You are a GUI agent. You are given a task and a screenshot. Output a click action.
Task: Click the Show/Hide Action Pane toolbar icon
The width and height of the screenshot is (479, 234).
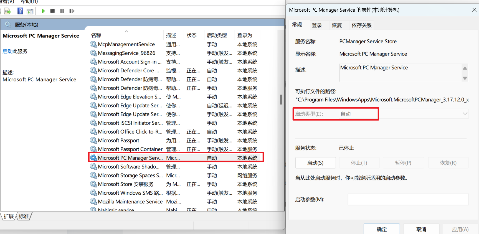30,11
